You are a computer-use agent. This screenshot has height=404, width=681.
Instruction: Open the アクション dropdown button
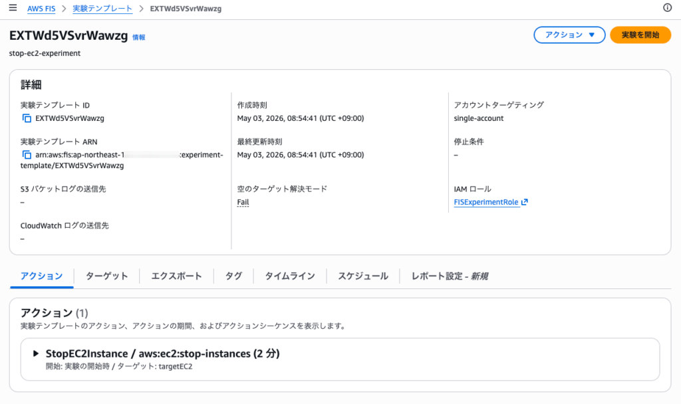569,35
